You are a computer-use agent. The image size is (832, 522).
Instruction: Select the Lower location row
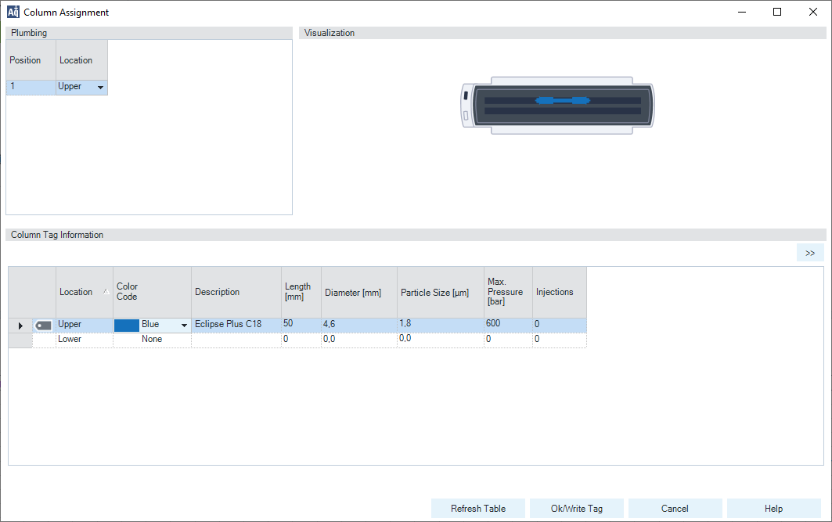coord(84,340)
